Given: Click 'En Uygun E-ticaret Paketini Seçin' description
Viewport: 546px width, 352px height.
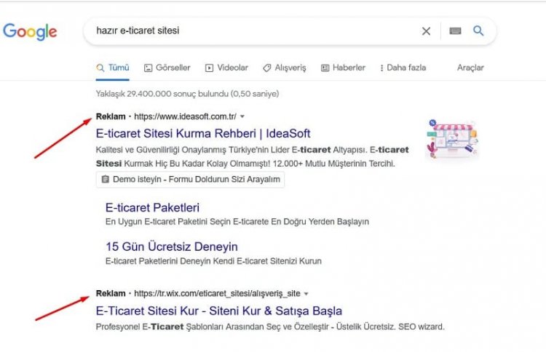Looking at the screenshot, I should point(237,222).
